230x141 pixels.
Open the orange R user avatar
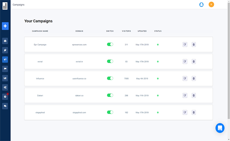(211, 4)
